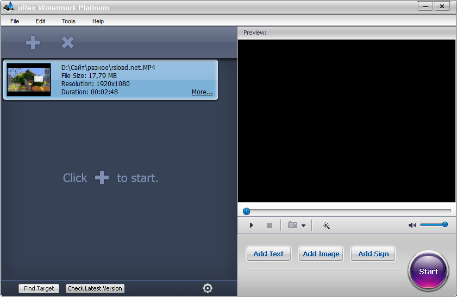
Task: Expand the snapshot dropdown arrow
Action: (x=303, y=225)
